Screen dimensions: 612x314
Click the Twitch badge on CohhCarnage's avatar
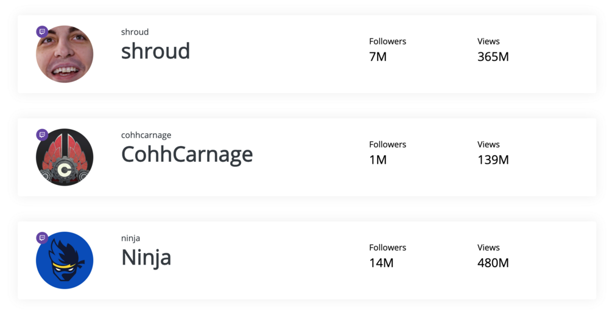(42, 134)
